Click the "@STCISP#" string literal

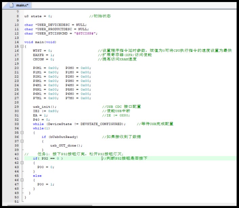point(85,33)
